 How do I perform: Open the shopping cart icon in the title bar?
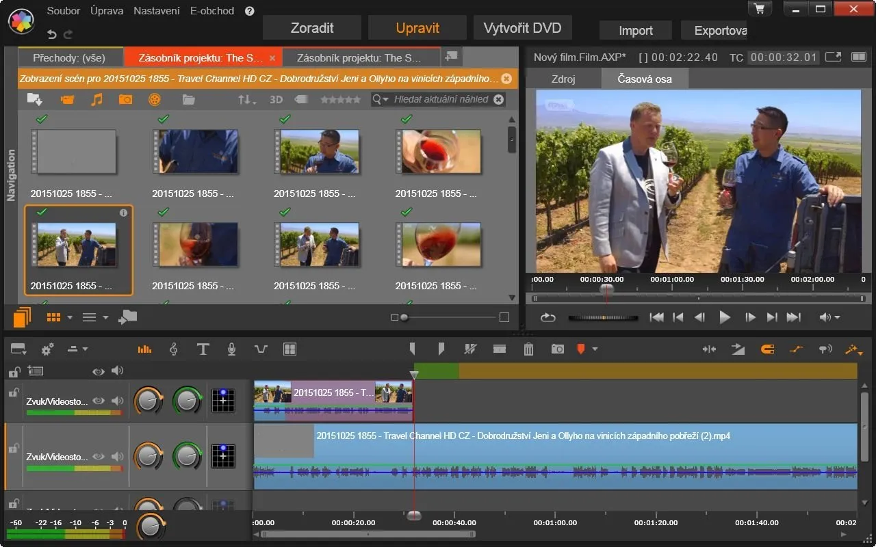click(758, 10)
